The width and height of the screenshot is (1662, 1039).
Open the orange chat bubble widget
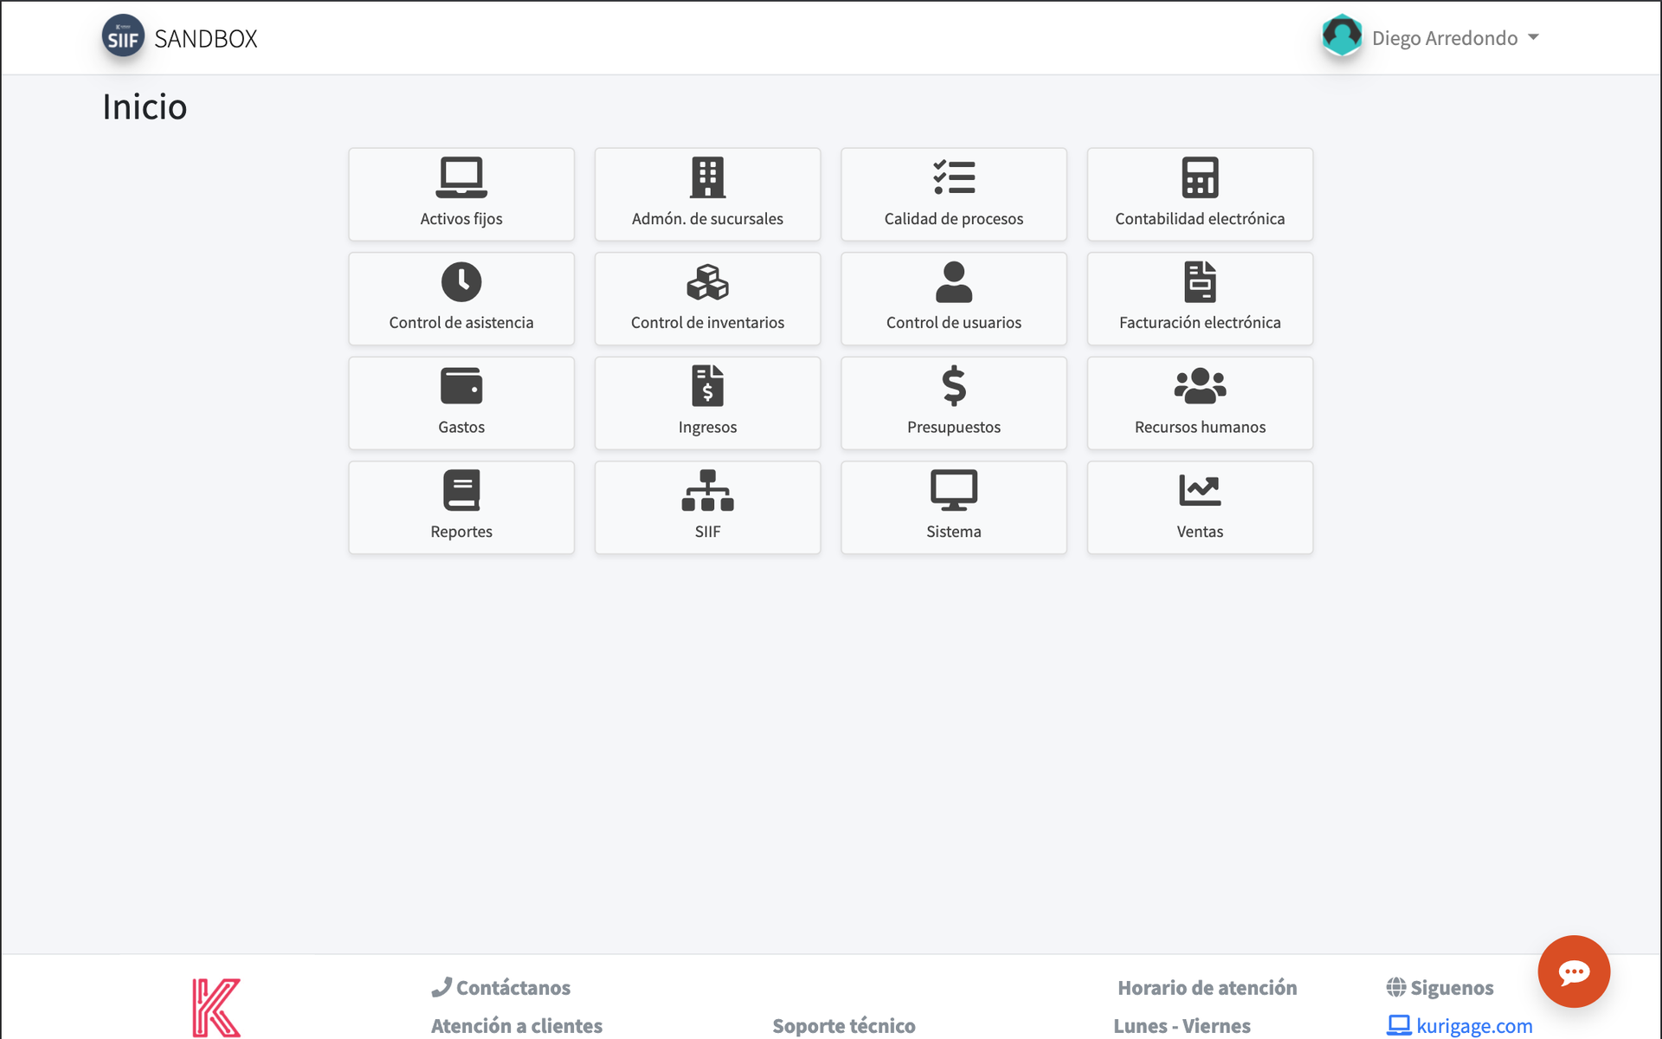(1573, 971)
